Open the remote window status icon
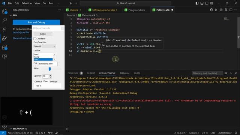Screen dimensions: 240x135 (3, 133)
